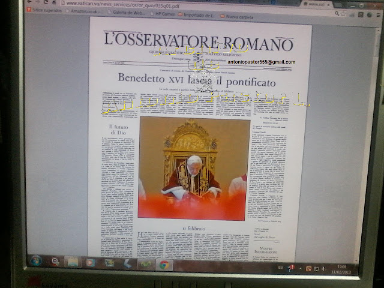The image size is (384, 288).
Task: Click the browser back arrow
Action: click(x=29, y=1)
